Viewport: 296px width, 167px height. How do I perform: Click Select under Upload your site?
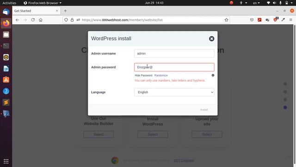click(207, 134)
